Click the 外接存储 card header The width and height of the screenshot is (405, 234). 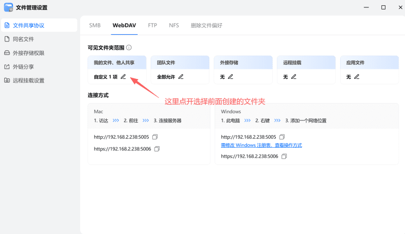point(243,63)
